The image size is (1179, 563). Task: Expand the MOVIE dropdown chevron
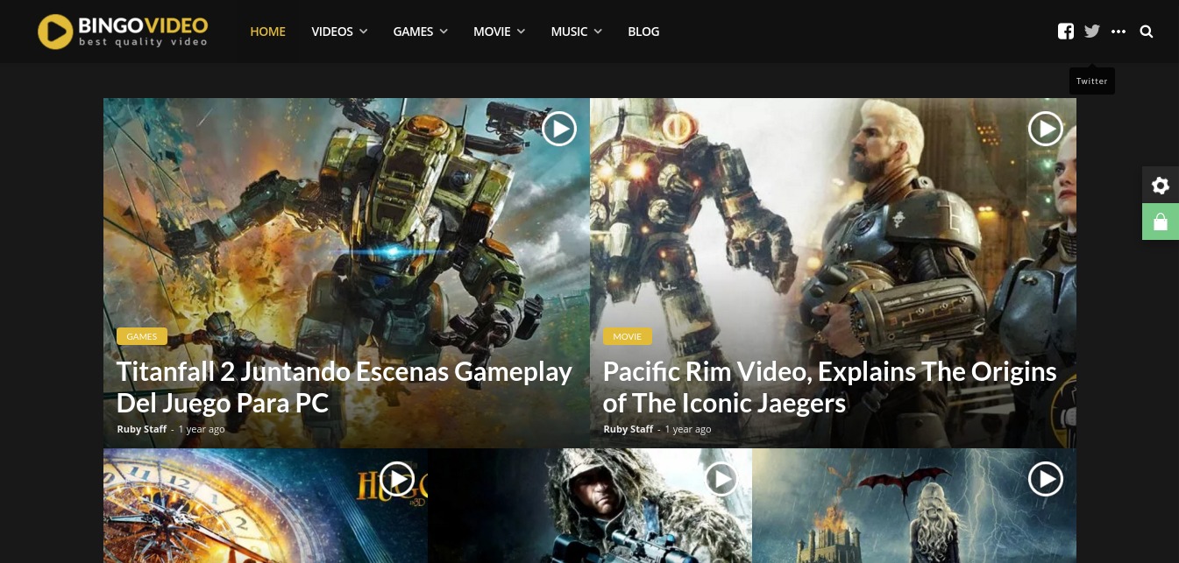pyautogui.click(x=521, y=32)
